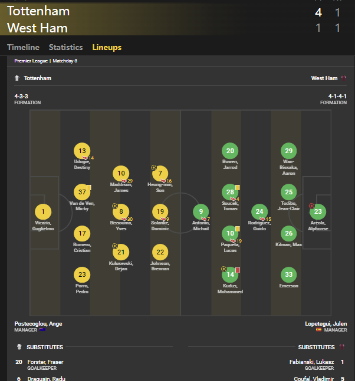This screenshot has width=355, height=381.
Task: Click Son Heung-min's number 7 circle
Action: coord(160,173)
